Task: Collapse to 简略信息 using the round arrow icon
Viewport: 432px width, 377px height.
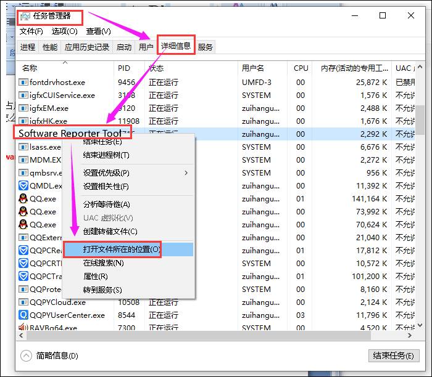Action: pos(26,356)
